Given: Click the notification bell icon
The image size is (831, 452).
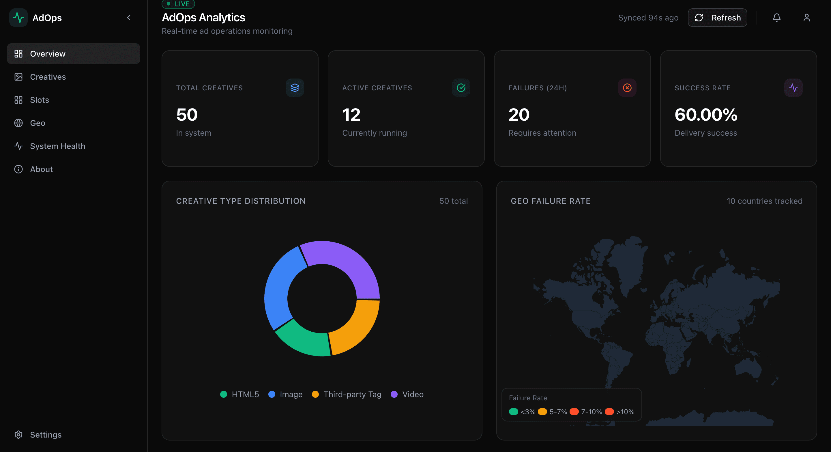Looking at the screenshot, I should tap(777, 17).
